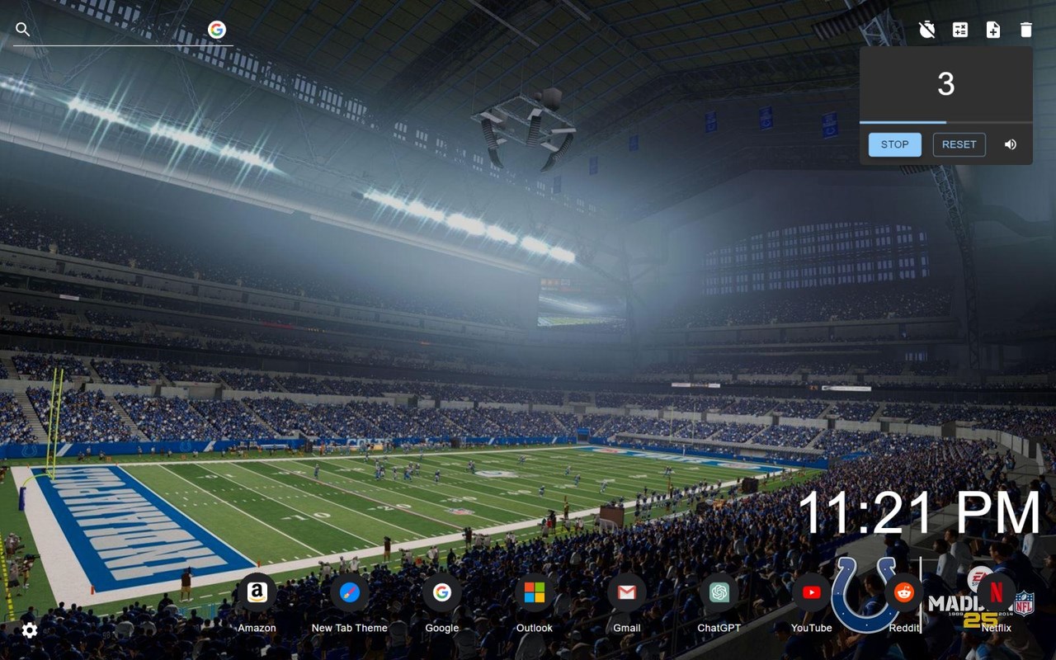Viewport: 1056px width, 660px height.
Task: Click the 11:21 PM clock
Action: tap(920, 513)
